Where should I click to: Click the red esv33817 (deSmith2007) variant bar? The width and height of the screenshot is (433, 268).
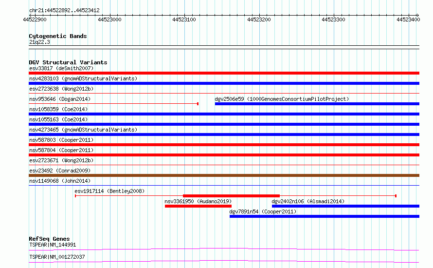click(224, 73)
